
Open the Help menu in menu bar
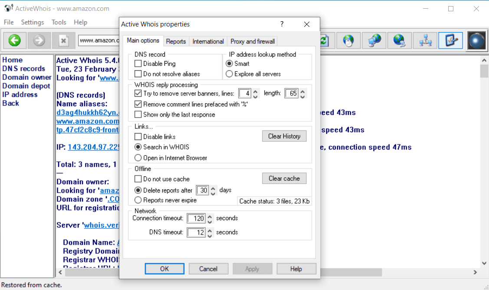[x=80, y=22]
